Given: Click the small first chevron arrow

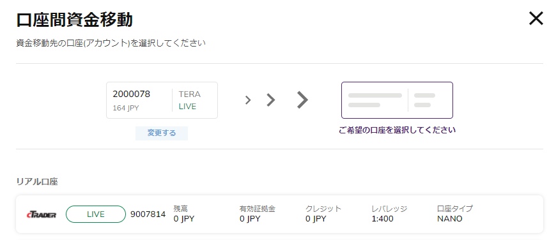Looking at the screenshot, I should pos(248,100).
